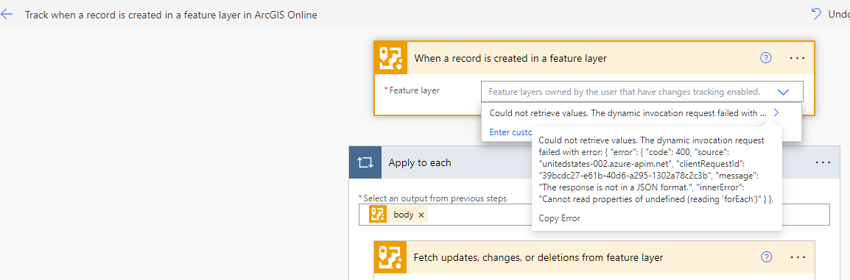Viewport: 850px width, 280px height.
Task: Click the flow title text
Action: coord(171,15)
